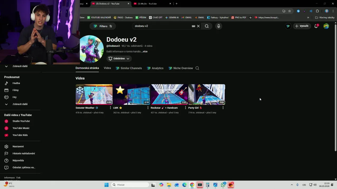Open the extension icon left of Vytvořit
This screenshot has height=189, width=337.
[288, 26]
